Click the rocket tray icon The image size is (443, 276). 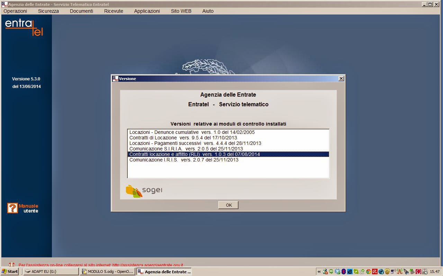point(406,272)
